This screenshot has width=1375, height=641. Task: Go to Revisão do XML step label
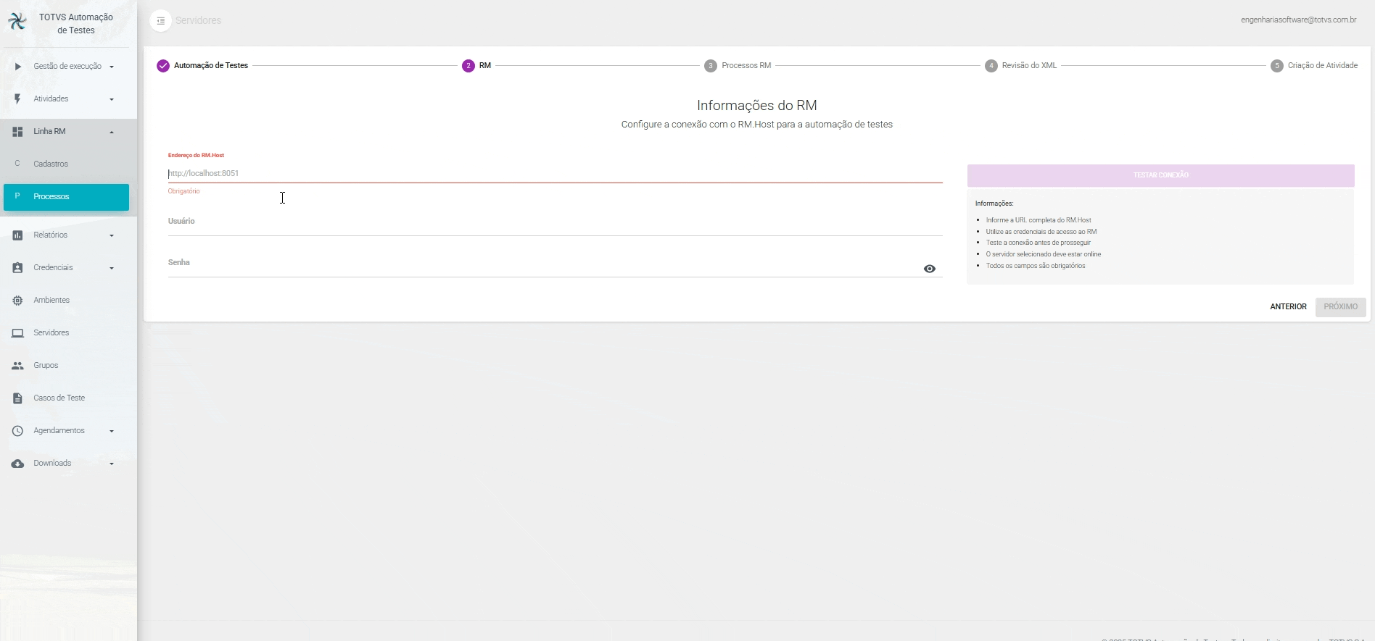point(1029,66)
